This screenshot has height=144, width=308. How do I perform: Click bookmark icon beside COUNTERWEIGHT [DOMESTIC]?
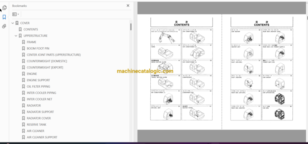pyautogui.click(x=23, y=61)
